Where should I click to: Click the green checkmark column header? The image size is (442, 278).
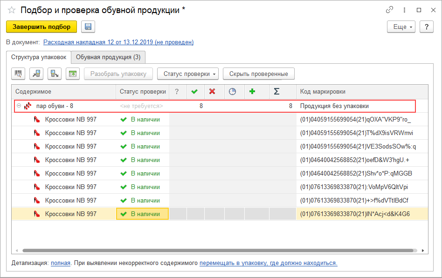(195, 92)
